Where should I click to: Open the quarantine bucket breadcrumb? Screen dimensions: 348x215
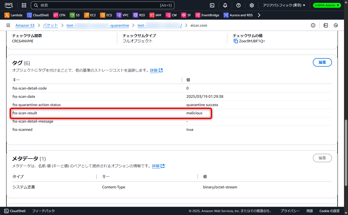click(98, 25)
